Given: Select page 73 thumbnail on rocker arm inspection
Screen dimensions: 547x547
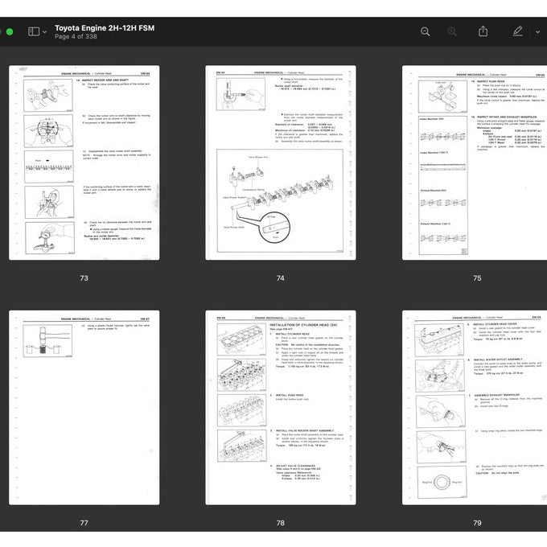Looking at the screenshot, I should click(84, 163).
